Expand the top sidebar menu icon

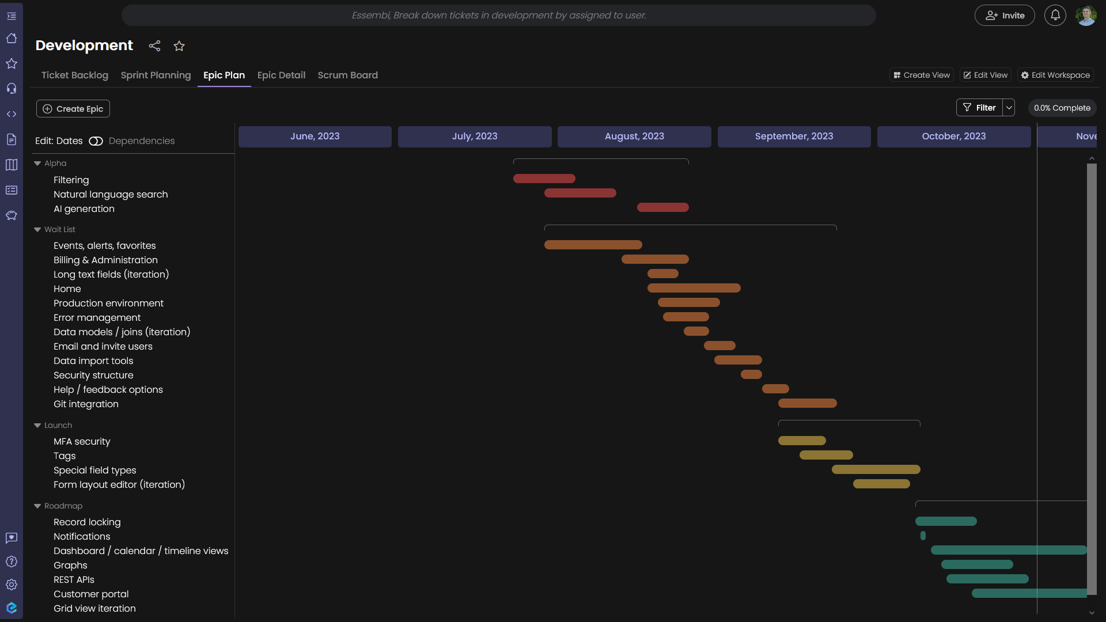[12, 16]
